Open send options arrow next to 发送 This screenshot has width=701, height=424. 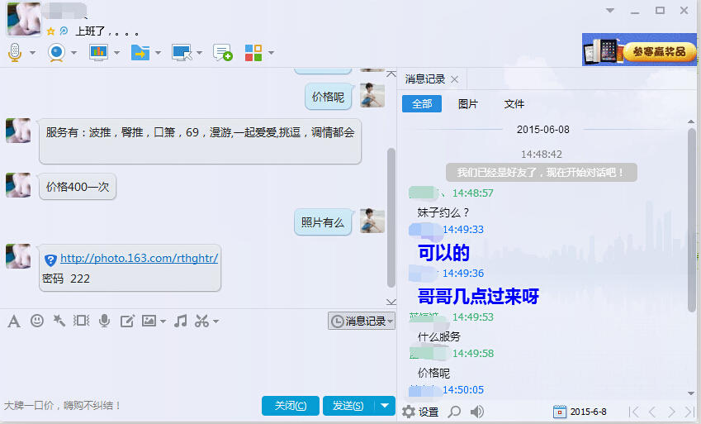(x=385, y=406)
